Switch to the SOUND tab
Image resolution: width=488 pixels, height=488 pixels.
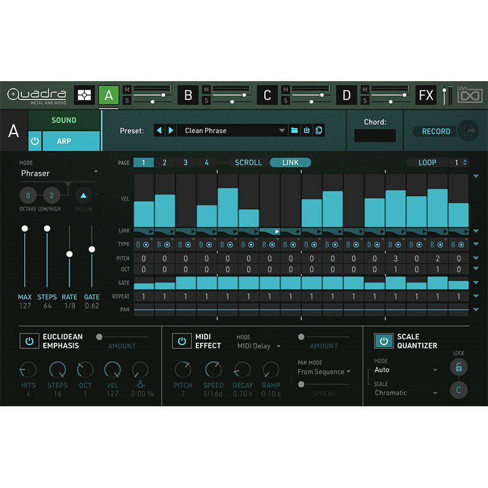pos(64,120)
